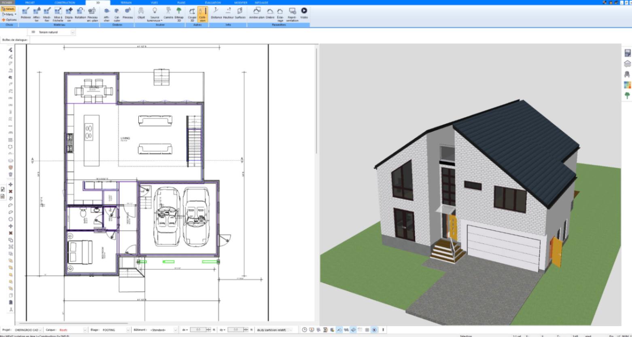632x337 pixels.
Task: Click the Calculer ombres icon
Action: click(x=117, y=14)
